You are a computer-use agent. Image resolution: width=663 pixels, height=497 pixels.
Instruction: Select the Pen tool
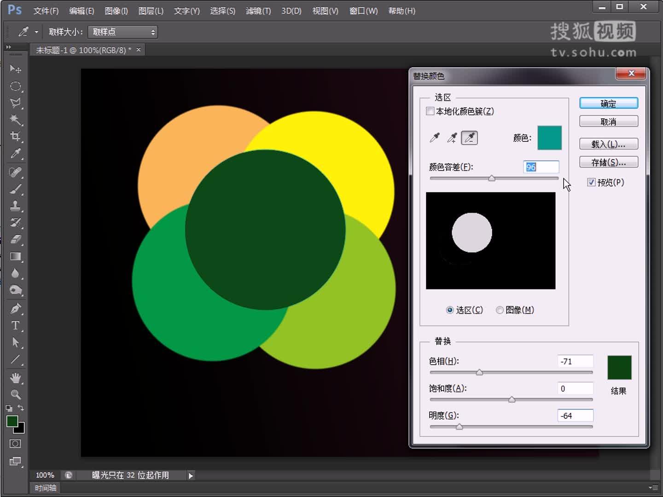16,308
